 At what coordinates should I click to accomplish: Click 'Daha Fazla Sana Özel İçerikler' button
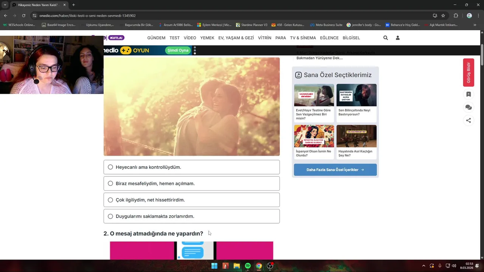pos(335,170)
